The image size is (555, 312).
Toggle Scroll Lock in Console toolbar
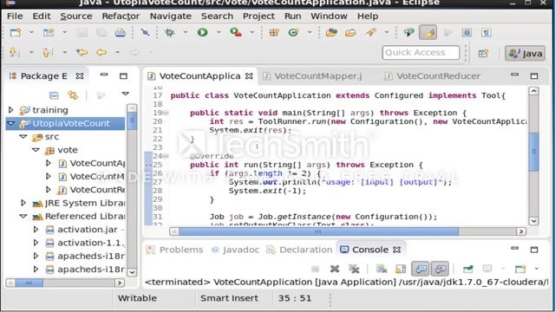(401, 270)
